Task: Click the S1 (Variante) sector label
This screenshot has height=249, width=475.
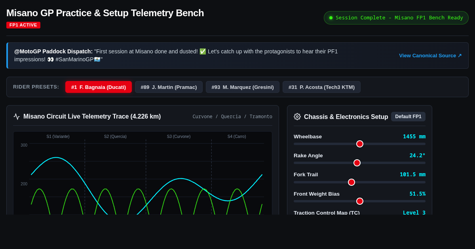Action: [x=58, y=136]
